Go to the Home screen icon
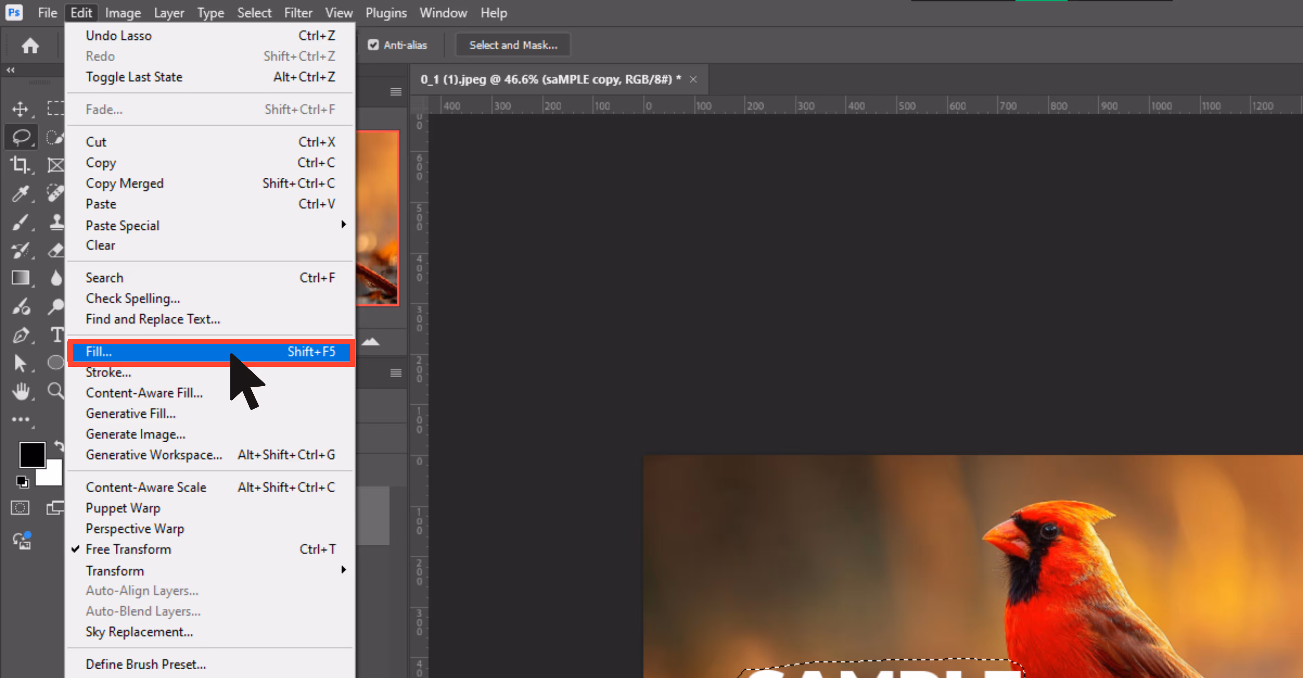Viewport: 1303px width, 678px height. tap(30, 46)
